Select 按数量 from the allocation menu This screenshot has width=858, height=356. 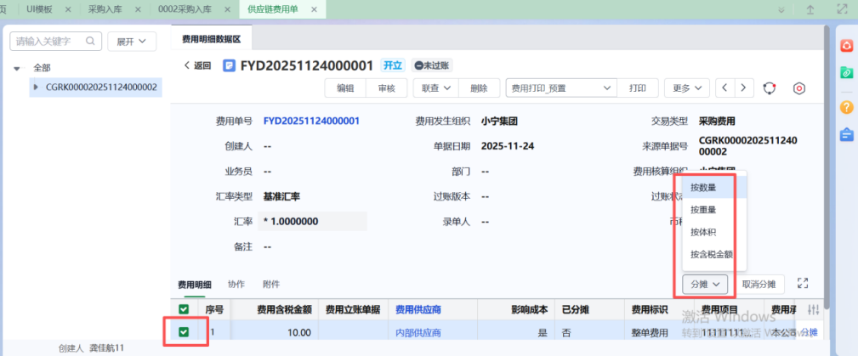pos(703,187)
